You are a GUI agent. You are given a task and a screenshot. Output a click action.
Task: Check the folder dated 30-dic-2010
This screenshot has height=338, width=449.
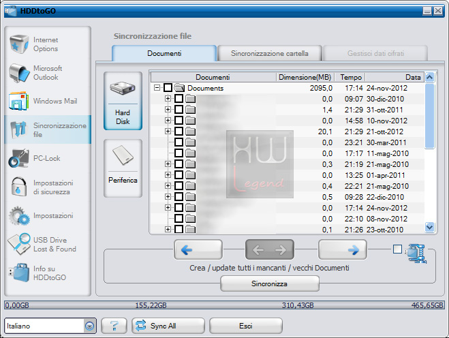[x=179, y=99]
